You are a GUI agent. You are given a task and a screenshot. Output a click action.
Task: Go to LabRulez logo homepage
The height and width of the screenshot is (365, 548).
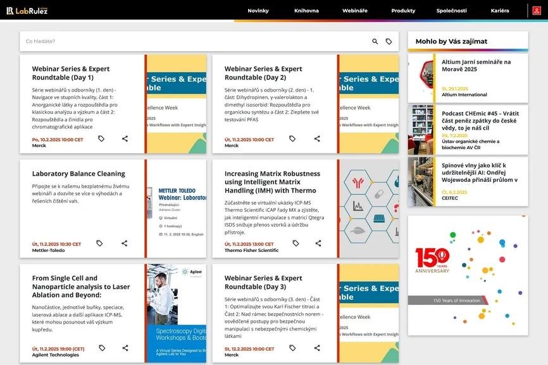pyautogui.click(x=27, y=11)
